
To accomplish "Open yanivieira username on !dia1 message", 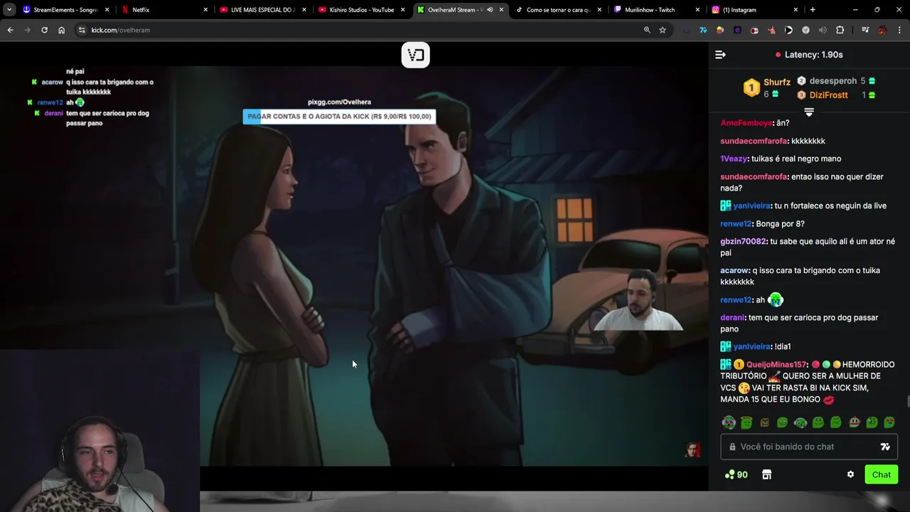I will coord(752,346).
